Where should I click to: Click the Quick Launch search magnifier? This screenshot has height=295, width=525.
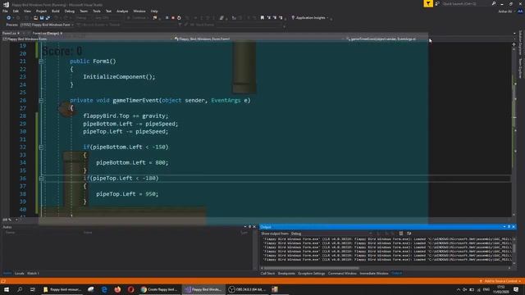click(x=494, y=3)
